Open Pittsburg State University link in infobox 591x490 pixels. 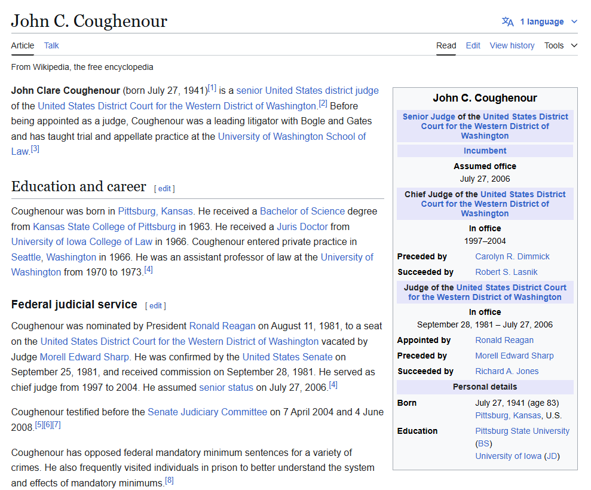[x=522, y=431]
